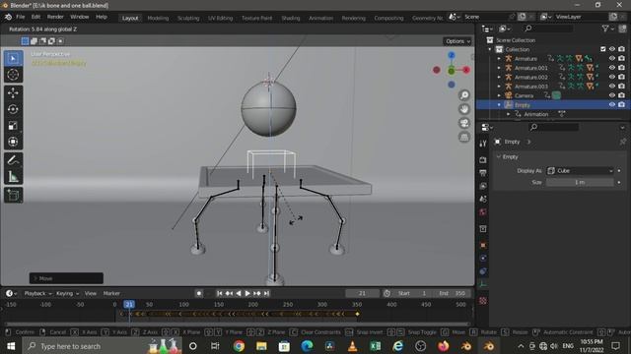Viewport: 631px width, 354px height.
Task: Open the Object Constraints properties tab
Action: [483, 271]
